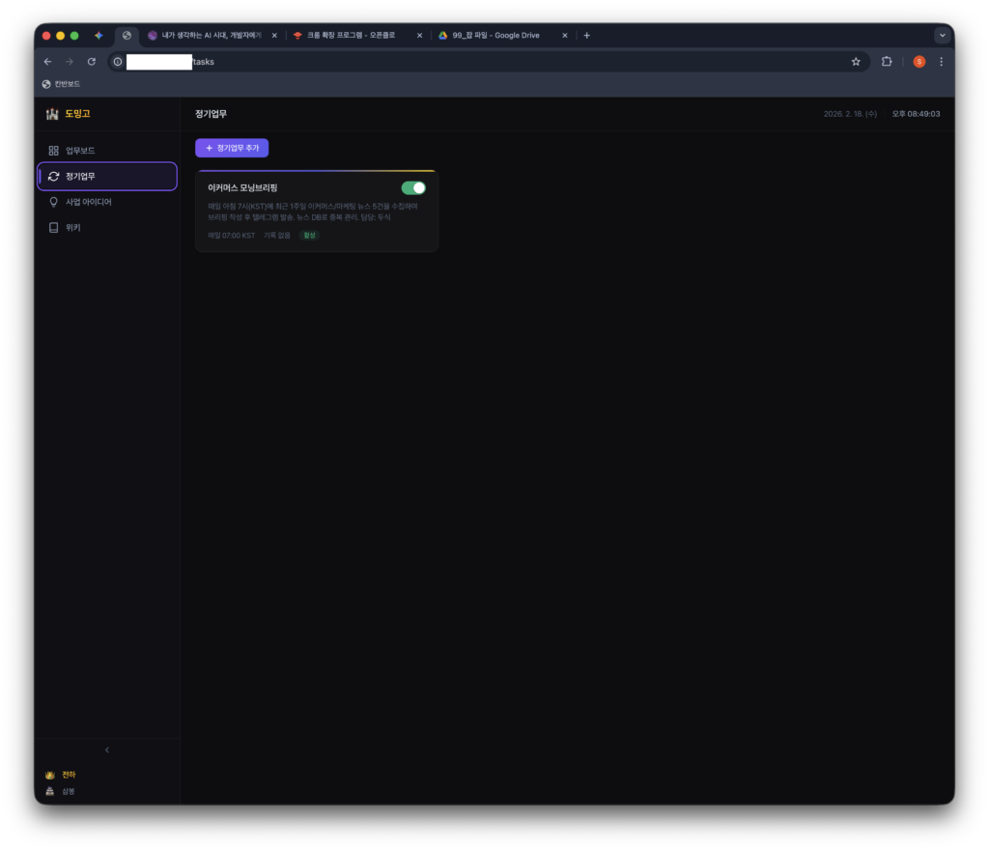Click the address bar URL field
This screenshot has height=850, width=989.
(x=483, y=62)
